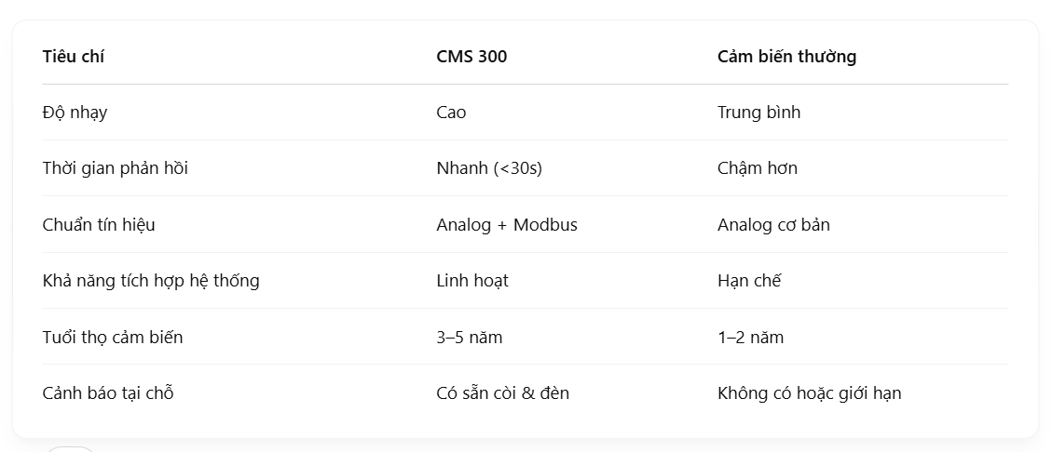Click the "Chậm hơn" cell

pyautogui.click(x=757, y=168)
